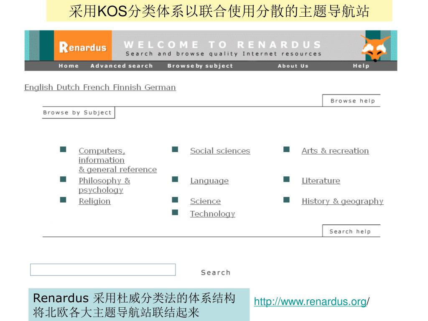The height and width of the screenshot is (321, 428).
Task: Click the Renardus orange logo
Action: click(x=83, y=45)
